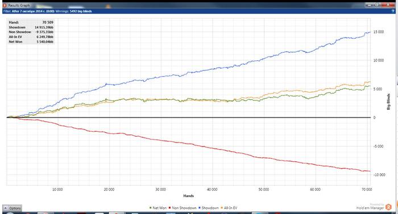Click the 'Big Blinds' y-axis title
Image resolution: width=398 pixels, height=214 pixels.
(x=388, y=102)
